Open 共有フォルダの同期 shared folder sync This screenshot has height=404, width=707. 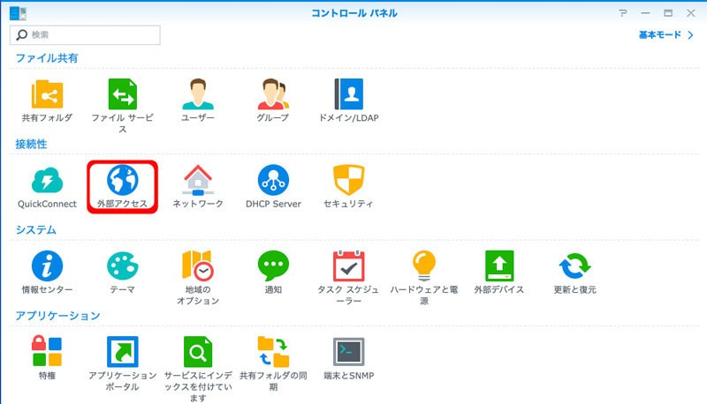[x=273, y=351]
